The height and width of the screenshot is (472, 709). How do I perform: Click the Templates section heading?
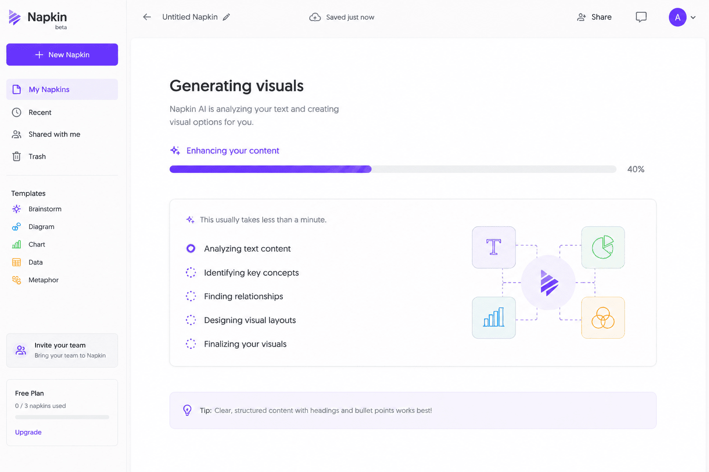coord(28,194)
